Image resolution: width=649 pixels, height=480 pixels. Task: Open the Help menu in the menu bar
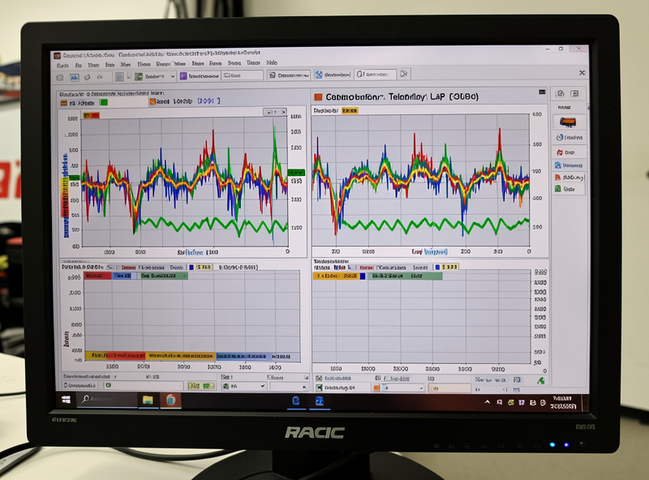[272, 63]
